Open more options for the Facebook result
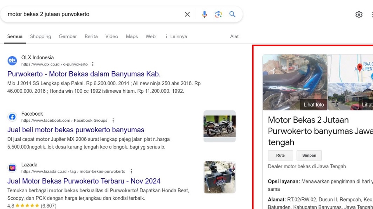This screenshot has height=209, width=373. pos(113,121)
